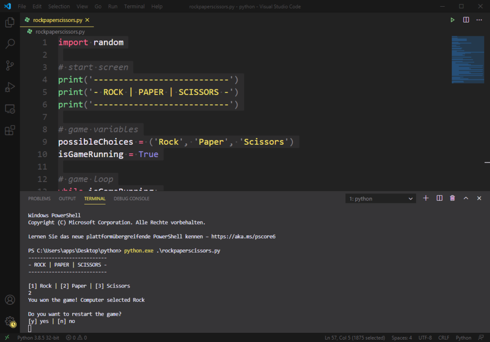Click the code minimap preview

(x=467, y=60)
